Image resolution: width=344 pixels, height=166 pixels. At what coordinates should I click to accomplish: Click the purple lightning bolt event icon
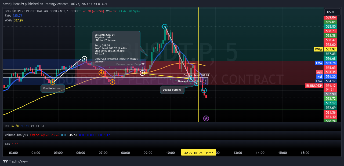(206, 118)
